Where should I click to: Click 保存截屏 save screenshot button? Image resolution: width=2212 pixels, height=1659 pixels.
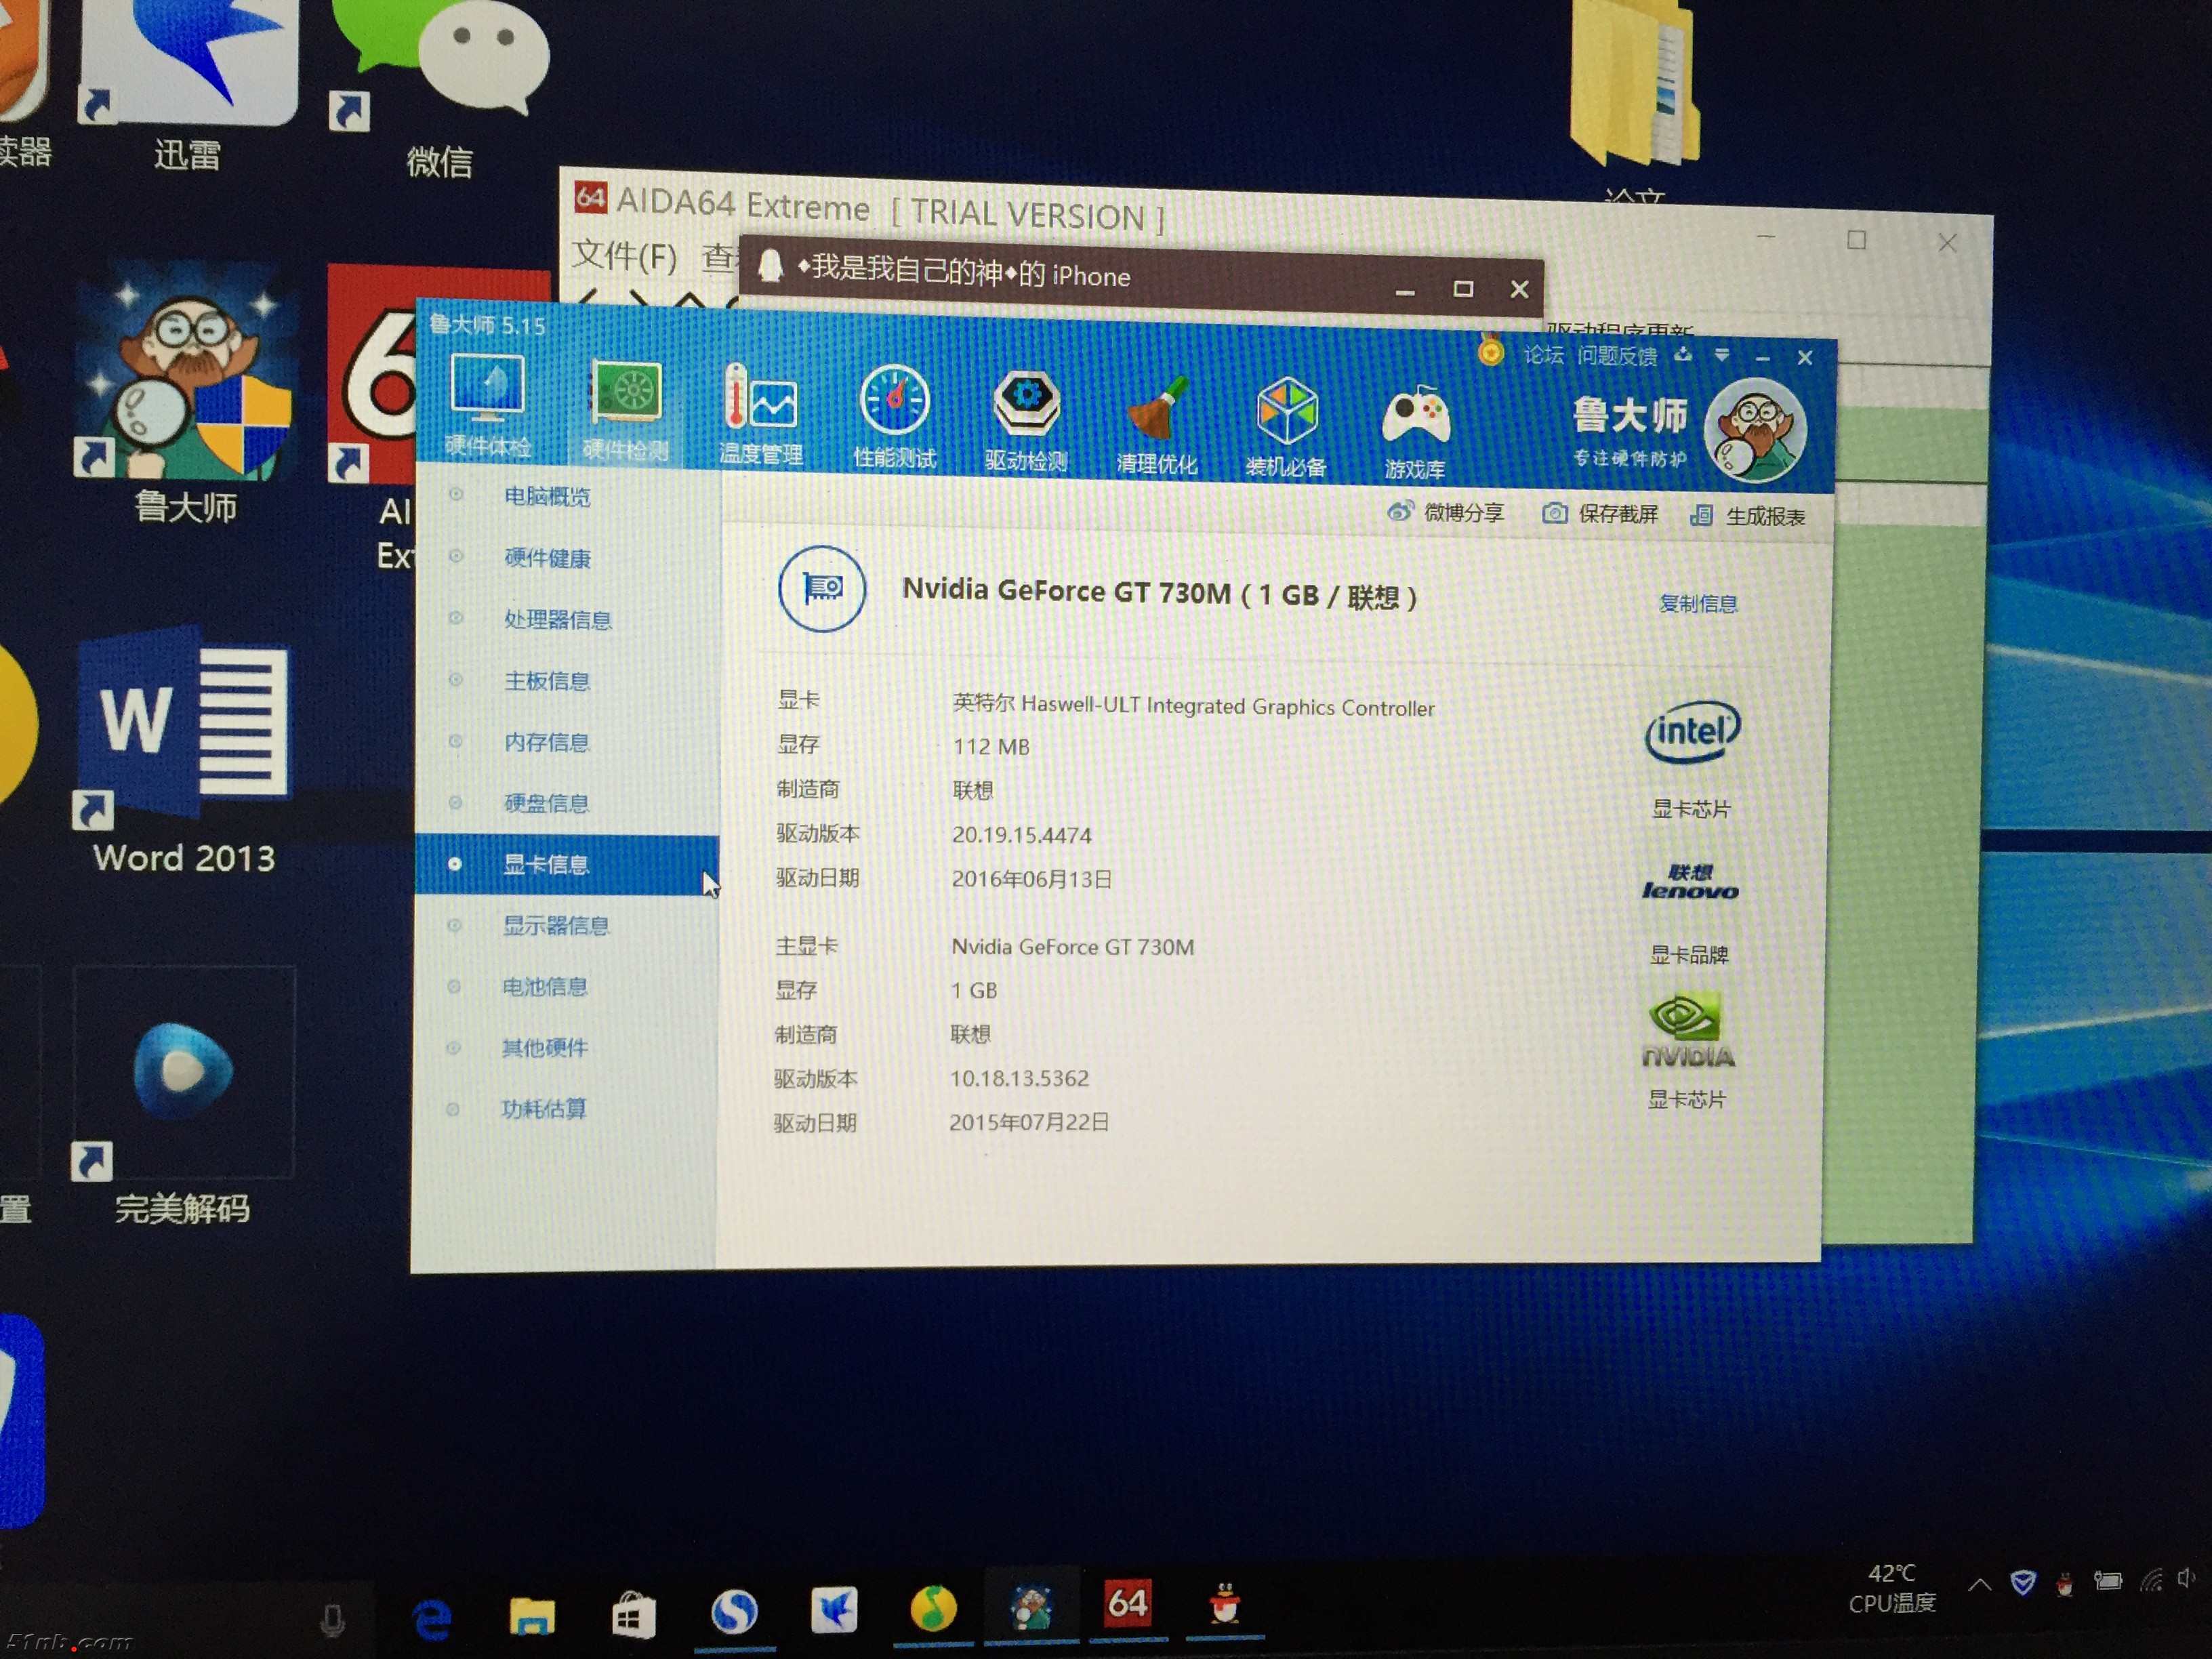1600,514
